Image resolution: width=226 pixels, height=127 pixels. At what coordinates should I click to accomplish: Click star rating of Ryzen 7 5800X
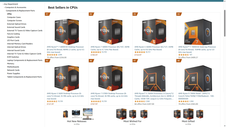96,52
